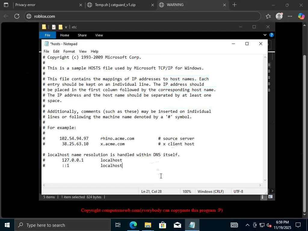Open Microsoft Edge from the taskbar
This screenshot has height=231, width=308.
(x=133, y=225)
